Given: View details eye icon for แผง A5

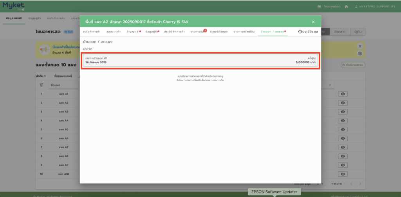Looking at the screenshot, I should pos(343,129).
